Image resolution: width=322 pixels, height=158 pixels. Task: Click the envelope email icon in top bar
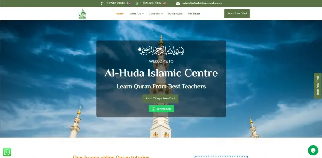178,3
